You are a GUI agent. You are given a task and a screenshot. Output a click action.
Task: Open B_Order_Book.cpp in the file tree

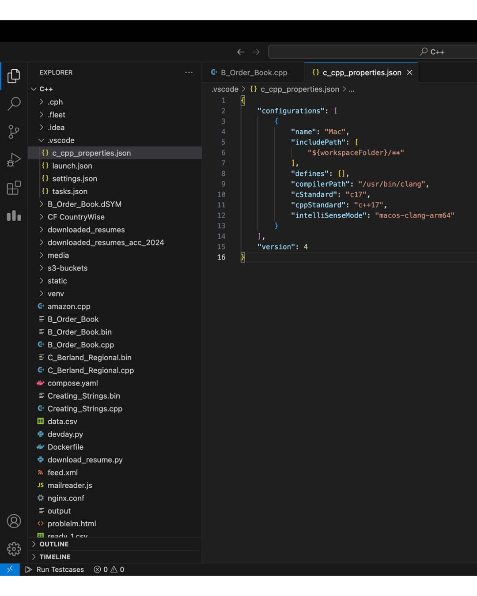(x=115, y=345)
